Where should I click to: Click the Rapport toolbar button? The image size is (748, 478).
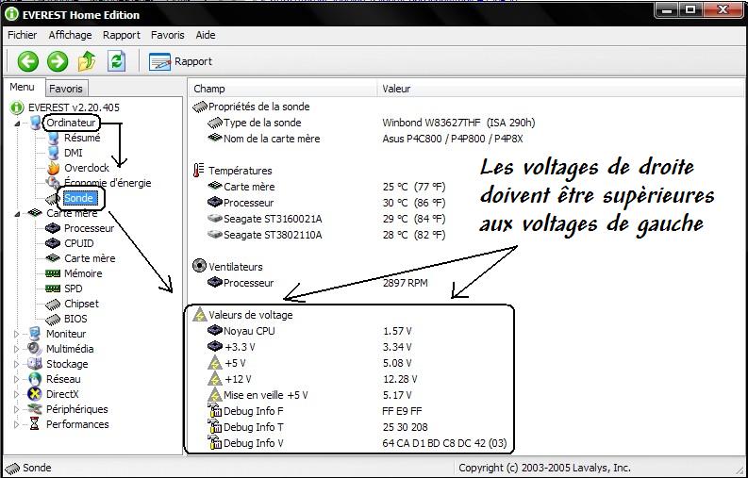coord(181,61)
